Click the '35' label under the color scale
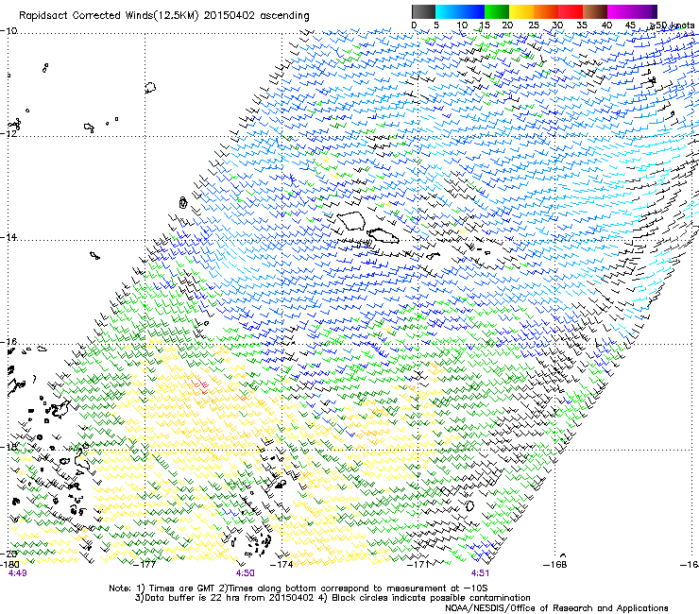699x614 pixels. [582, 26]
